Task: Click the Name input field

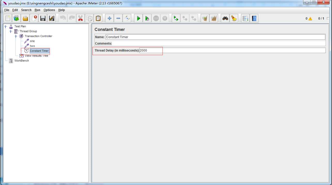Action: (x=215, y=37)
